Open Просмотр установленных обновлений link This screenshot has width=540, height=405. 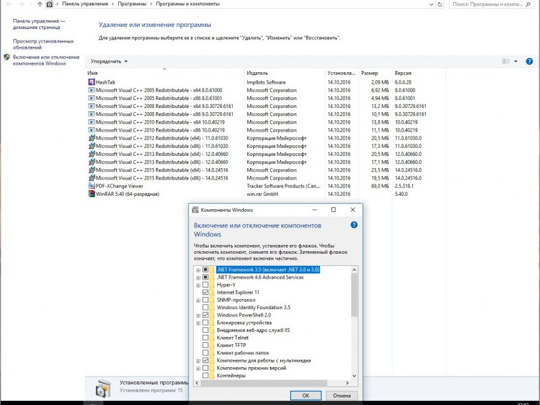click(x=43, y=44)
